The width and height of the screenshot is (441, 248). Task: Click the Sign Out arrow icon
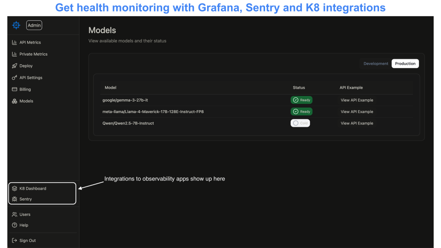click(14, 240)
